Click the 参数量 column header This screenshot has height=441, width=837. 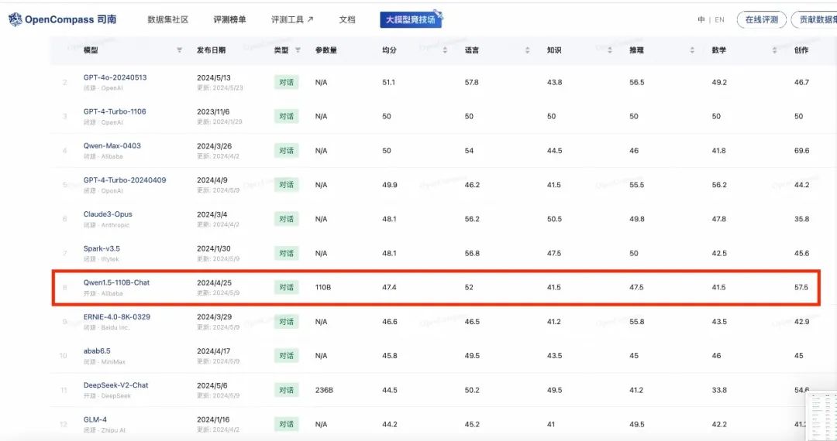pos(326,50)
